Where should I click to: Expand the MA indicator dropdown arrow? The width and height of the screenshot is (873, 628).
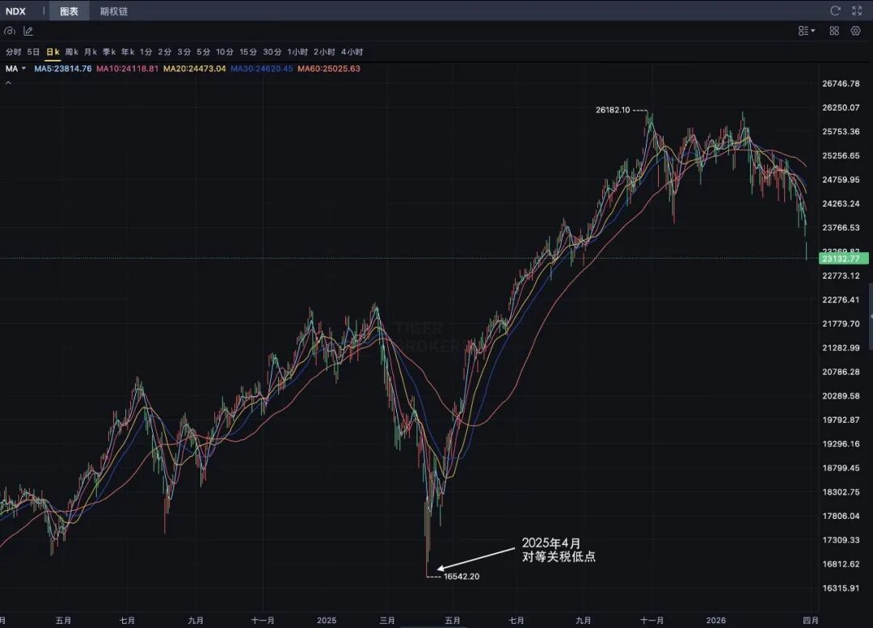[x=23, y=69]
